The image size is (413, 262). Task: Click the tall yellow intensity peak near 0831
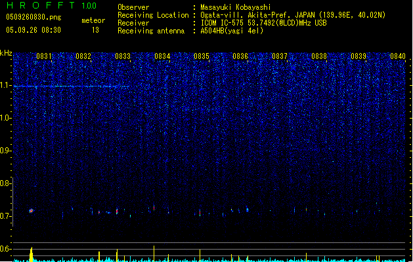tap(31, 254)
